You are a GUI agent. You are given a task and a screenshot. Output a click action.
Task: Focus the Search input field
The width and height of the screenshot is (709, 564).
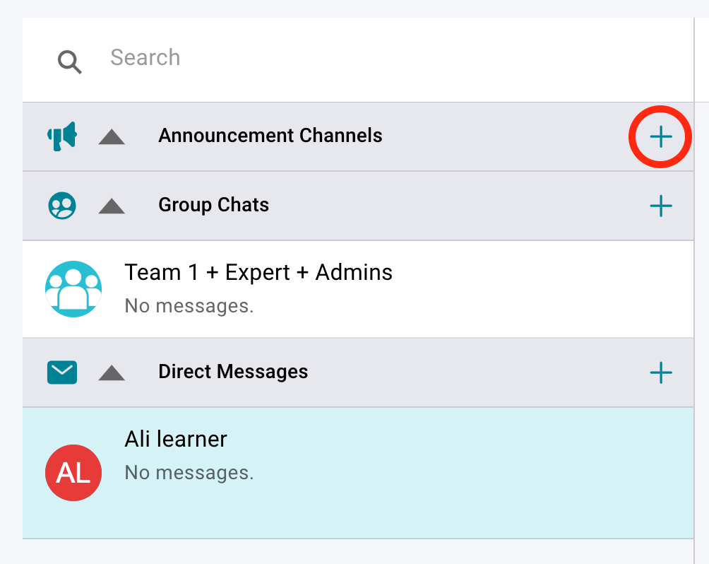coord(353,58)
